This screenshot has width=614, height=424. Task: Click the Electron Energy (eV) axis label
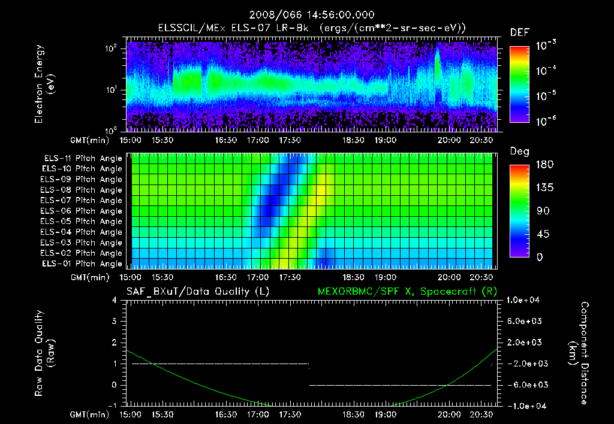44,84
